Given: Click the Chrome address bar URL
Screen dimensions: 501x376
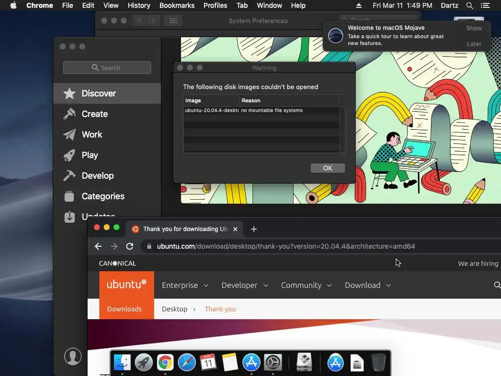Looking at the screenshot, I should (x=286, y=246).
